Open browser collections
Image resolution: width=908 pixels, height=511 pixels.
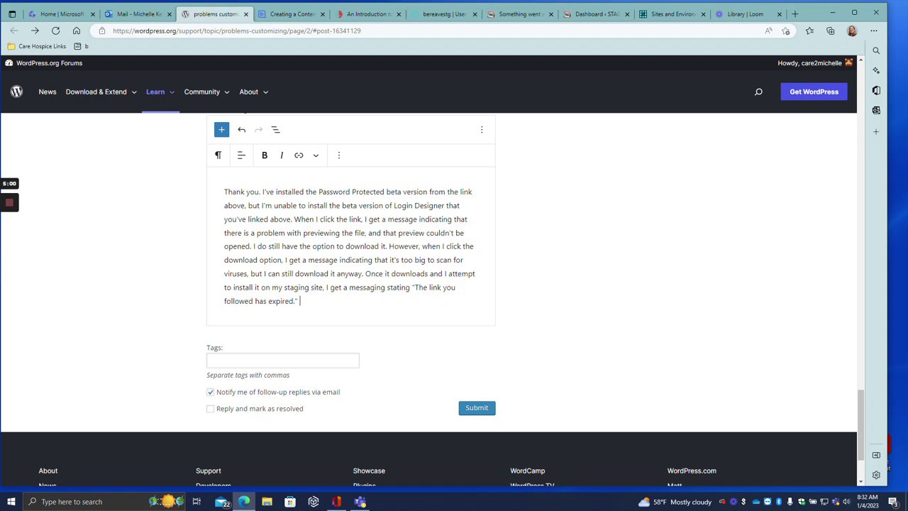pyautogui.click(x=831, y=31)
